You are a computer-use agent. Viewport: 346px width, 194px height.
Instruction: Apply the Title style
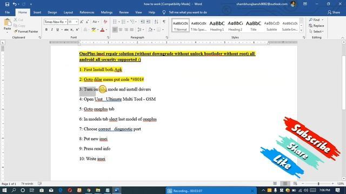coord(254,26)
